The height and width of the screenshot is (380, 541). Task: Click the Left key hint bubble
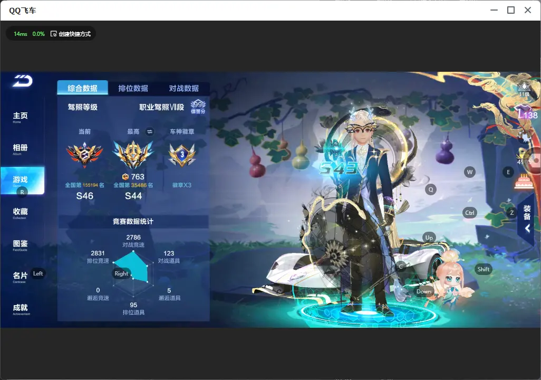[x=38, y=273]
